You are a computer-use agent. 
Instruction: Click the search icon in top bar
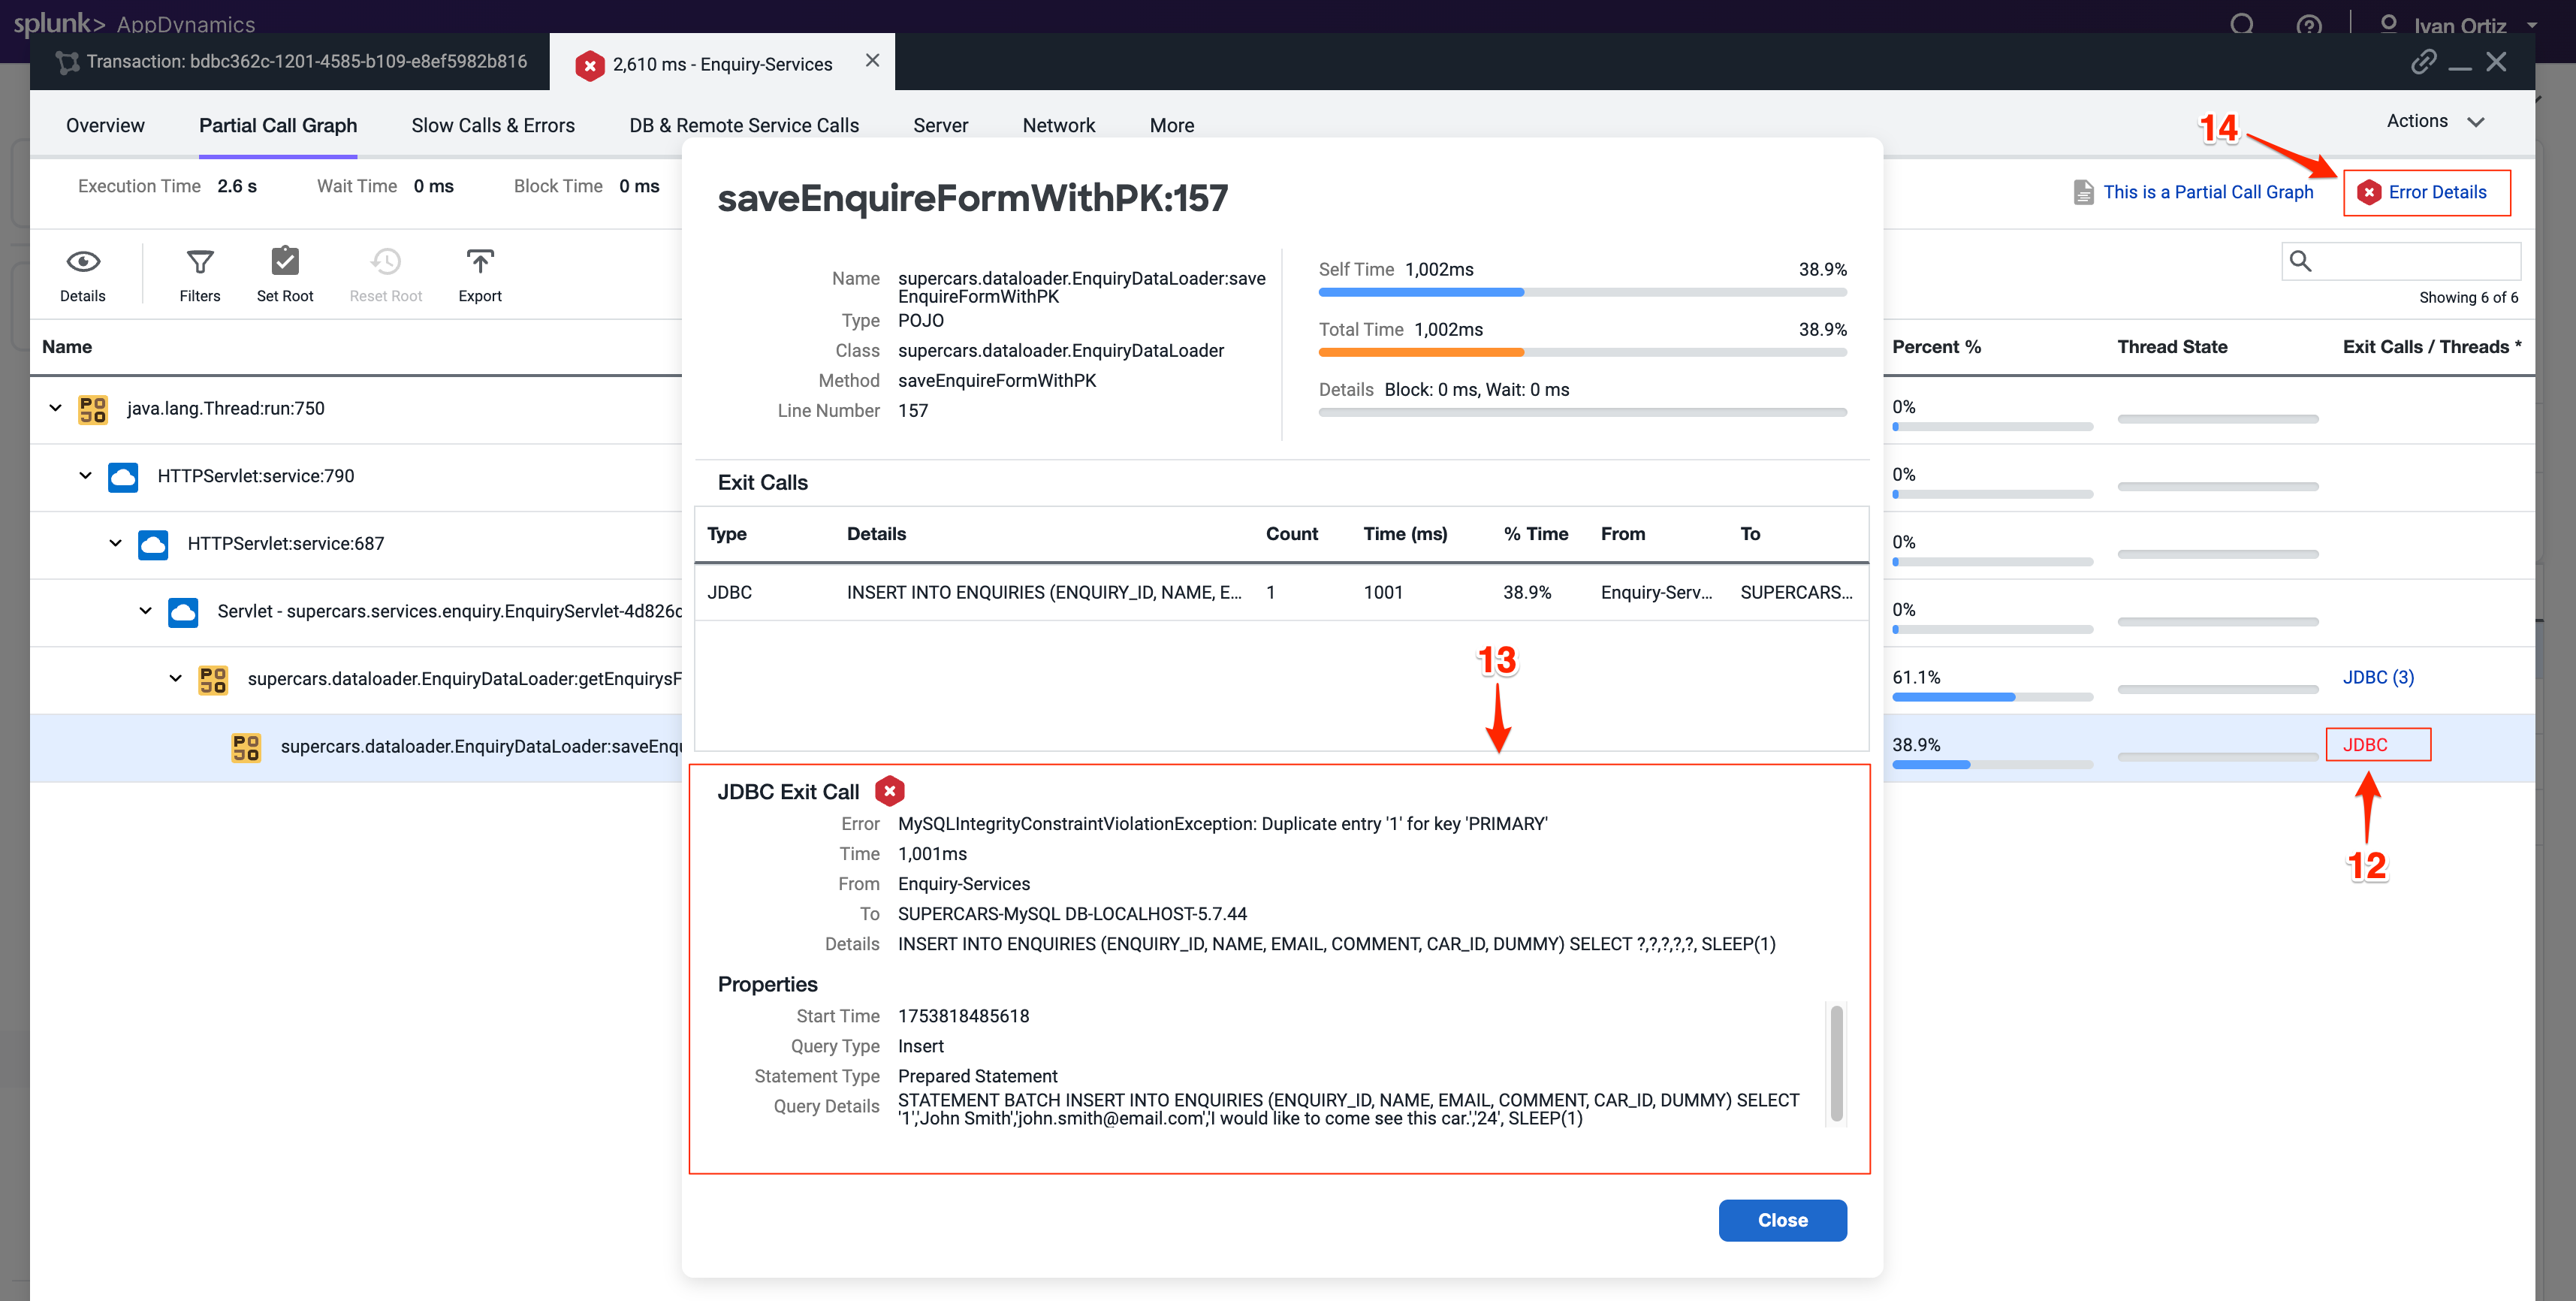click(x=2242, y=25)
